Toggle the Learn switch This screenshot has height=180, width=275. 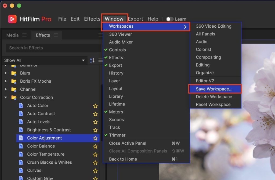(x=170, y=19)
